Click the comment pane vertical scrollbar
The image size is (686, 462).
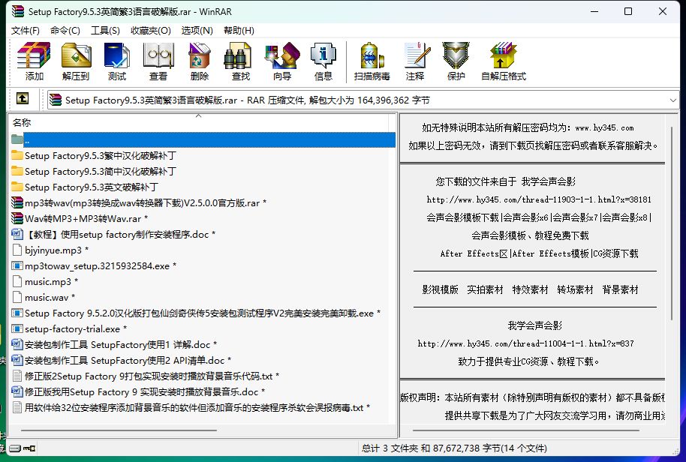[x=672, y=223]
